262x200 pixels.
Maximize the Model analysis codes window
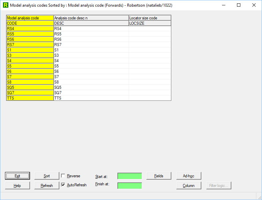coord(239,5)
